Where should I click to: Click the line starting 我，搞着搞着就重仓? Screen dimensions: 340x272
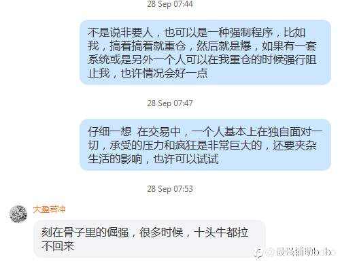coord(202,46)
